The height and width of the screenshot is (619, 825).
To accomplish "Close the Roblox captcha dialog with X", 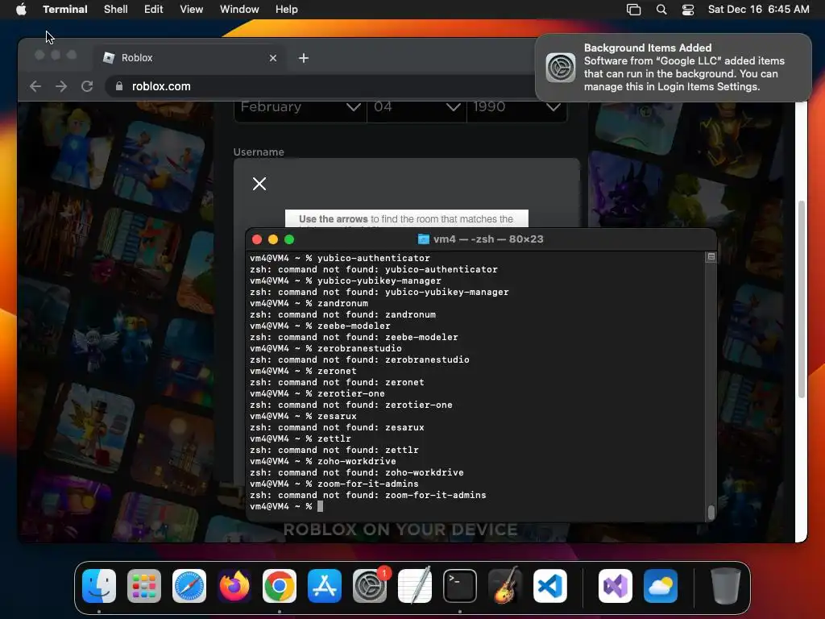I will click(259, 184).
